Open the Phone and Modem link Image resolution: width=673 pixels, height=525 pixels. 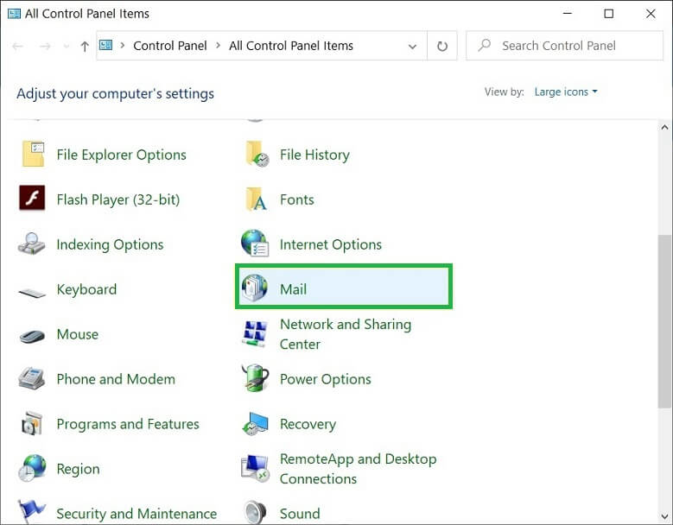pos(116,379)
